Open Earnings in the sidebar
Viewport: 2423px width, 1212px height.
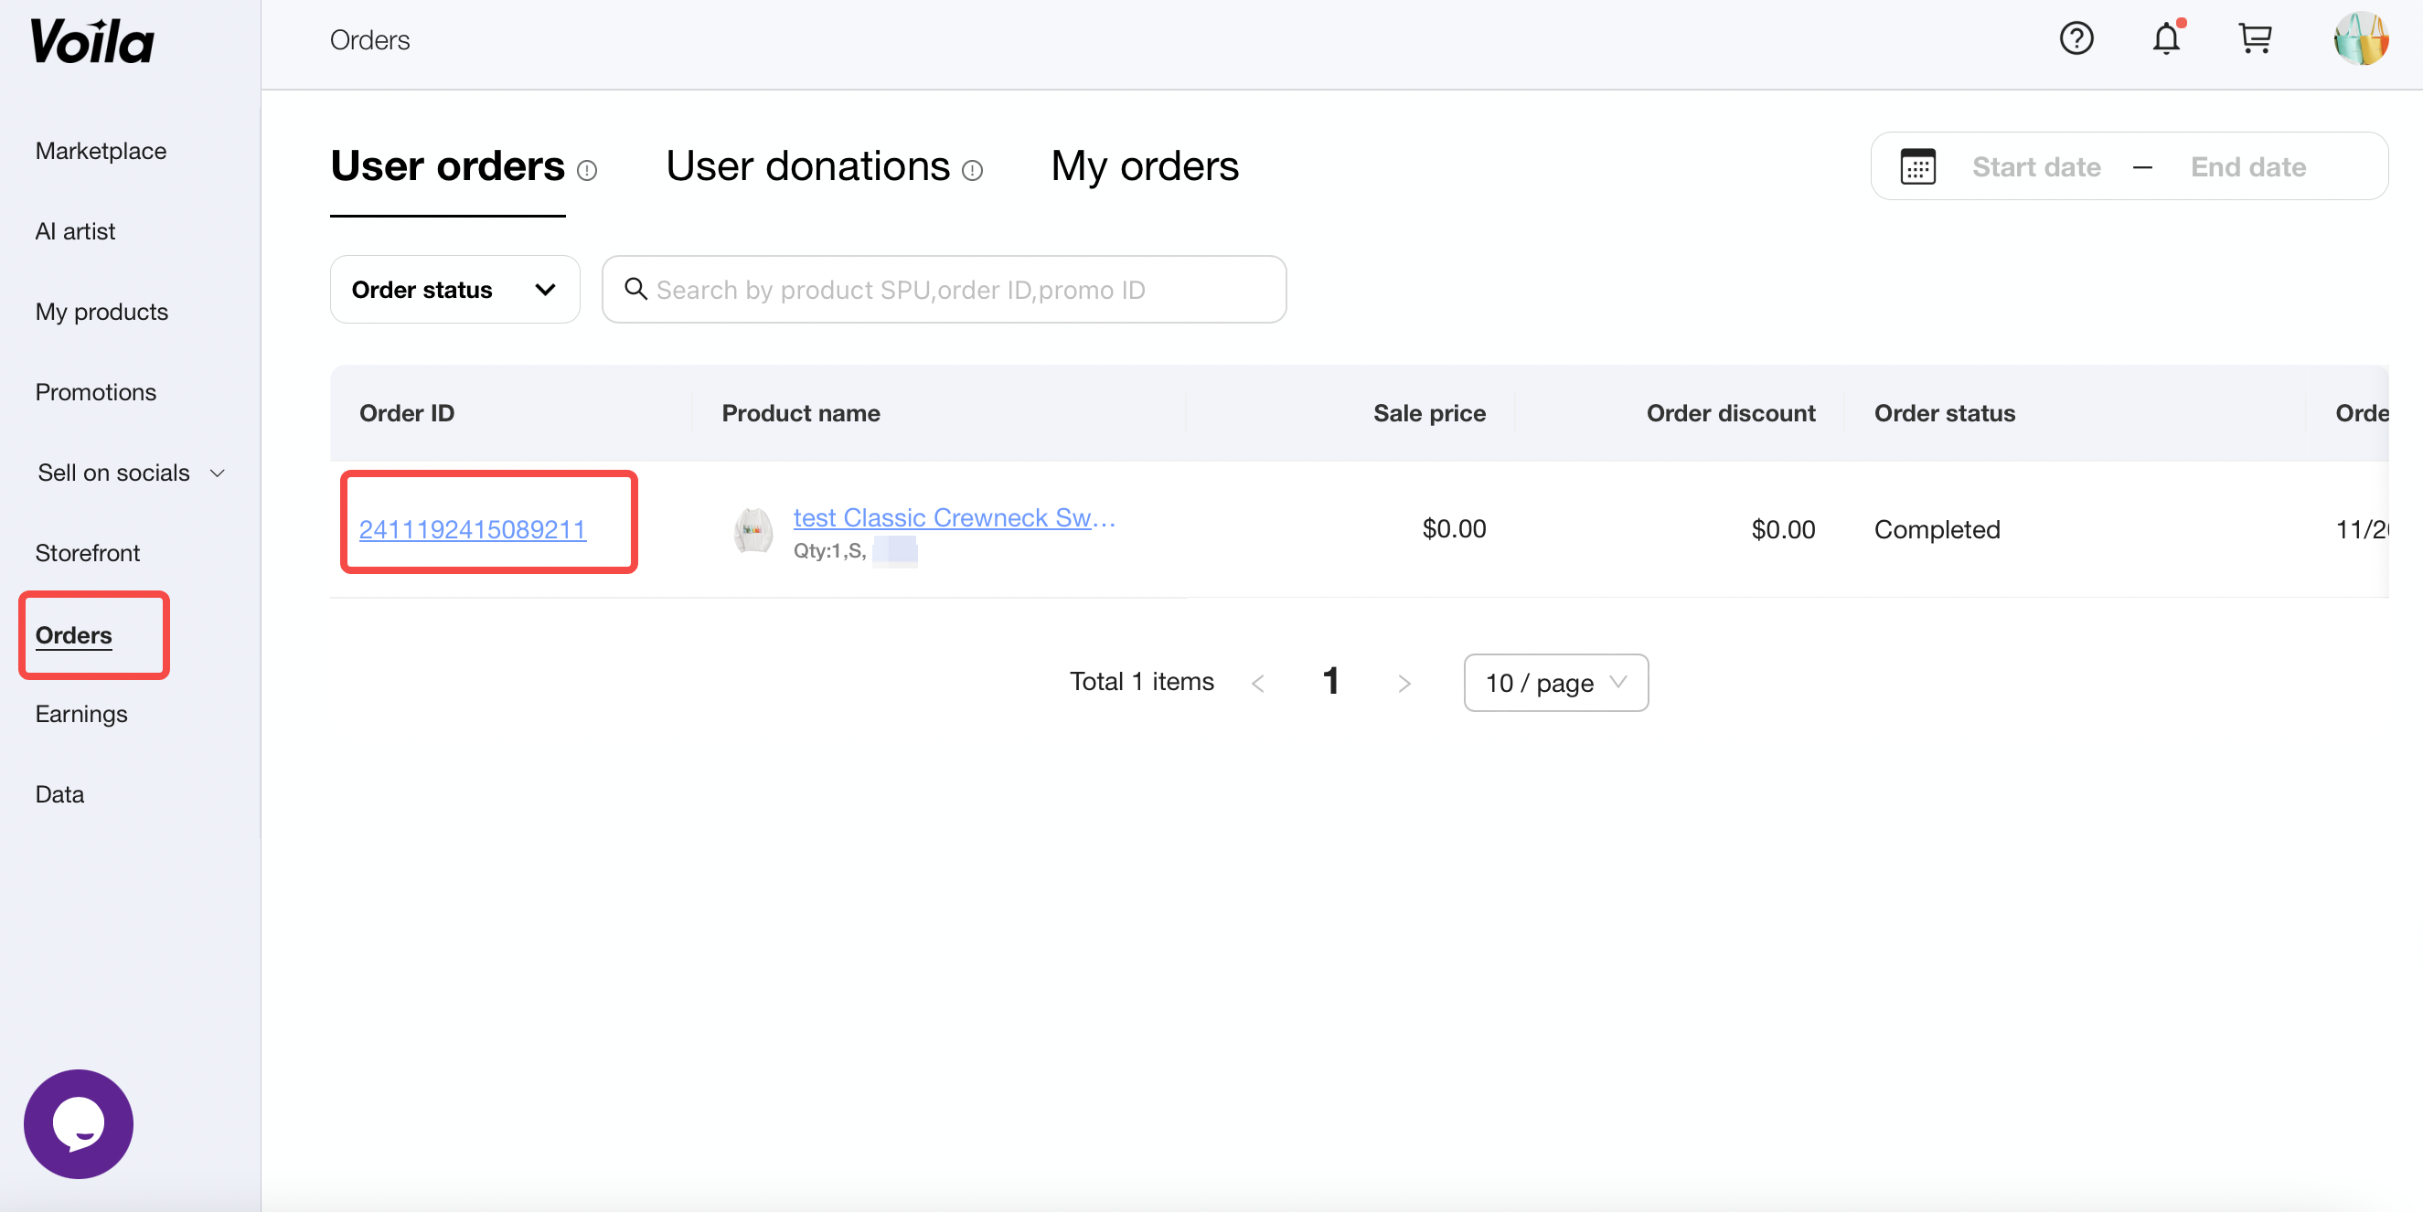pyautogui.click(x=80, y=714)
